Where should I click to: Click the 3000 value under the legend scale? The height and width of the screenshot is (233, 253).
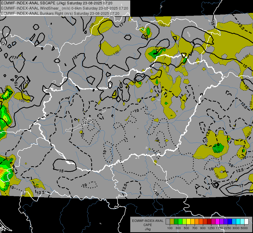tap(236, 228)
